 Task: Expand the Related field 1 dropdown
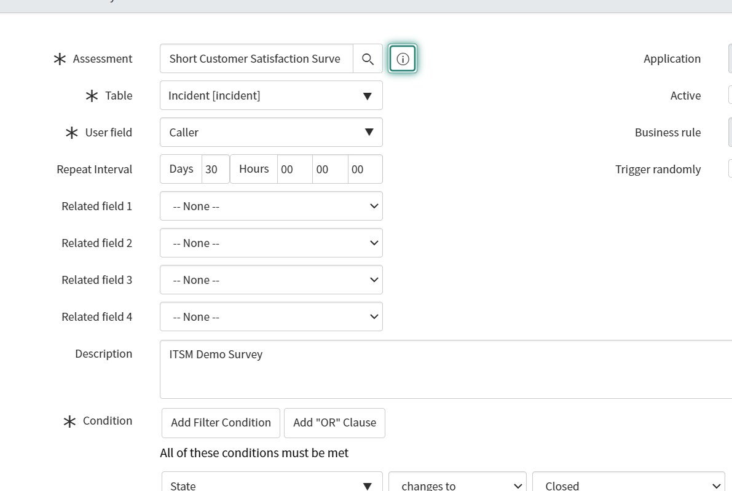pos(271,206)
